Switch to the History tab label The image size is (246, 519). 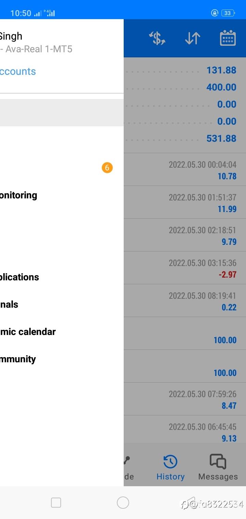click(x=170, y=477)
